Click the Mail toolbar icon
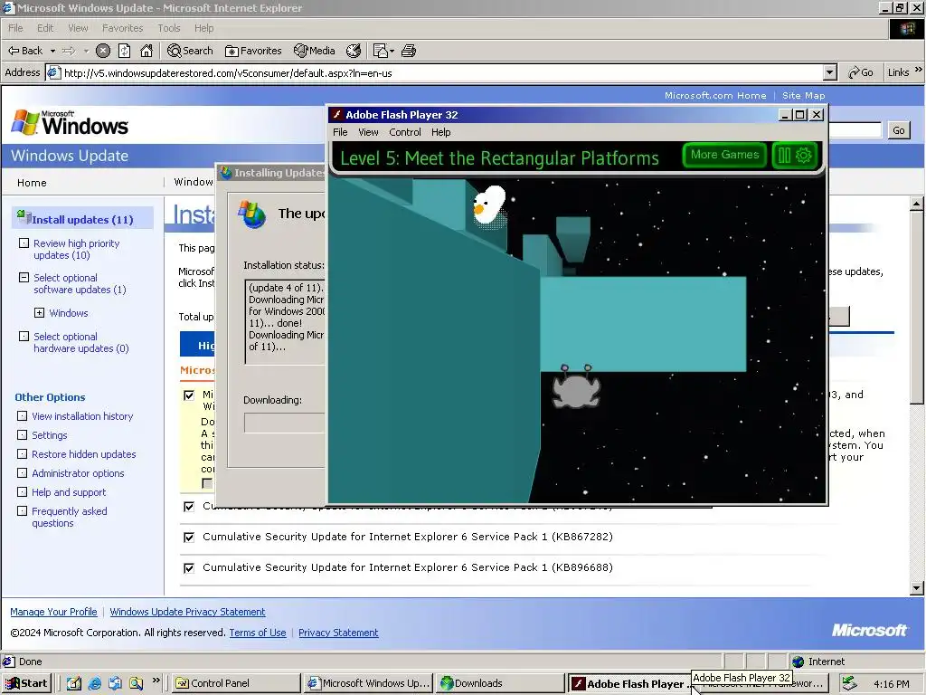Screen dimensions: 926x695 pos(381,51)
